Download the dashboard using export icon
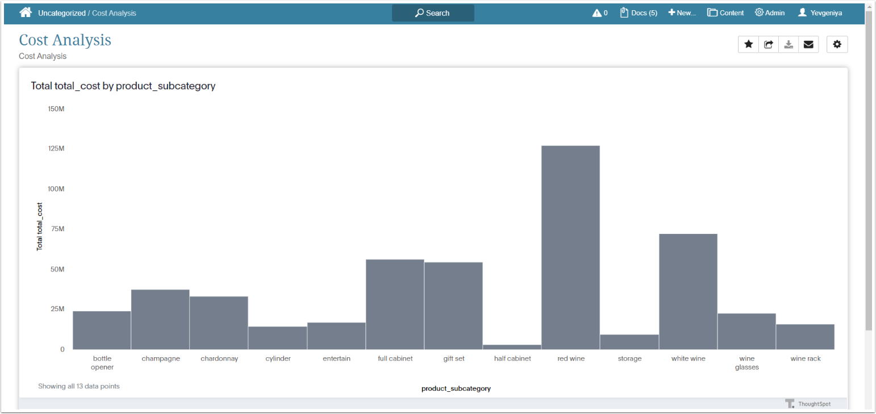Viewport: 876px width, 414px height. tap(789, 44)
